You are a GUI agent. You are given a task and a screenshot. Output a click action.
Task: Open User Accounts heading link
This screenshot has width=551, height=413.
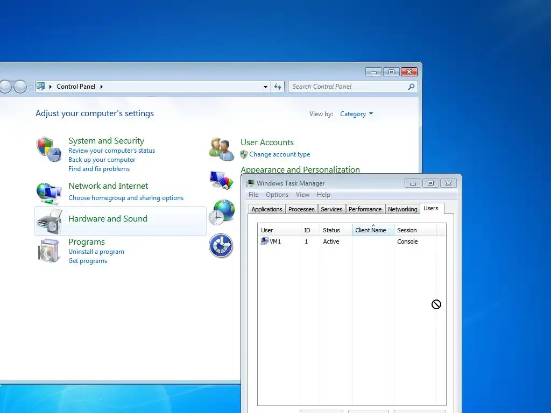267,142
